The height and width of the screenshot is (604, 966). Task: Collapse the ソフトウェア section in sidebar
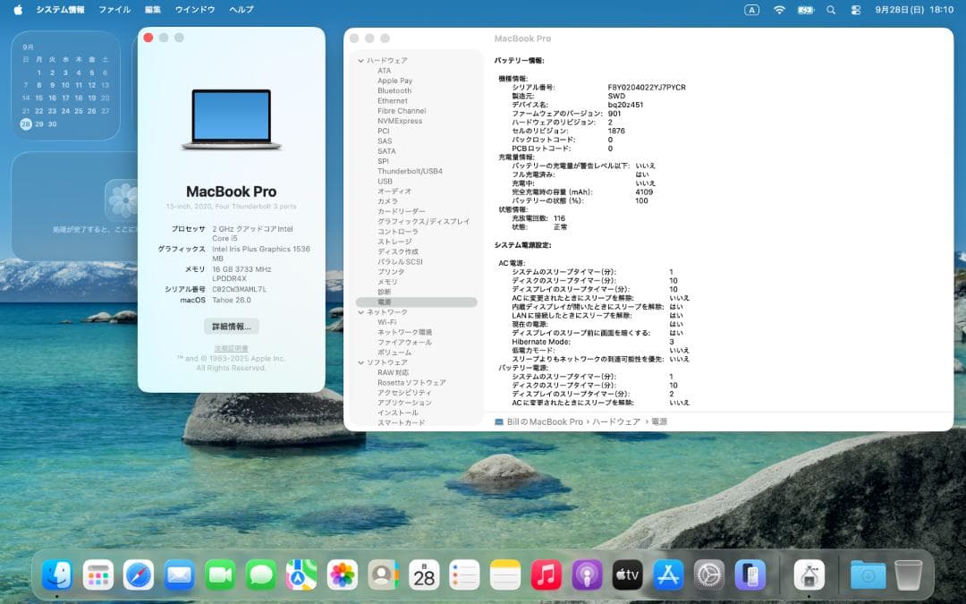(x=361, y=362)
